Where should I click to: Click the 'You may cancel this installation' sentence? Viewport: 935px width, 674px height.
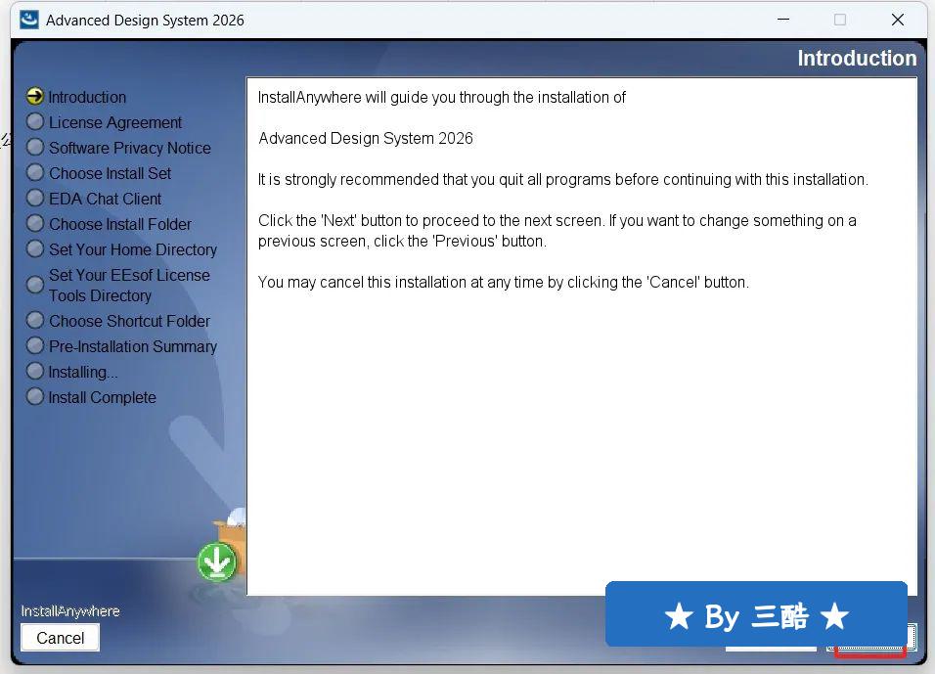point(504,282)
